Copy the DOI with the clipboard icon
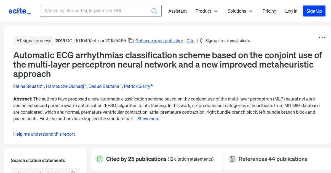 point(130,41)
